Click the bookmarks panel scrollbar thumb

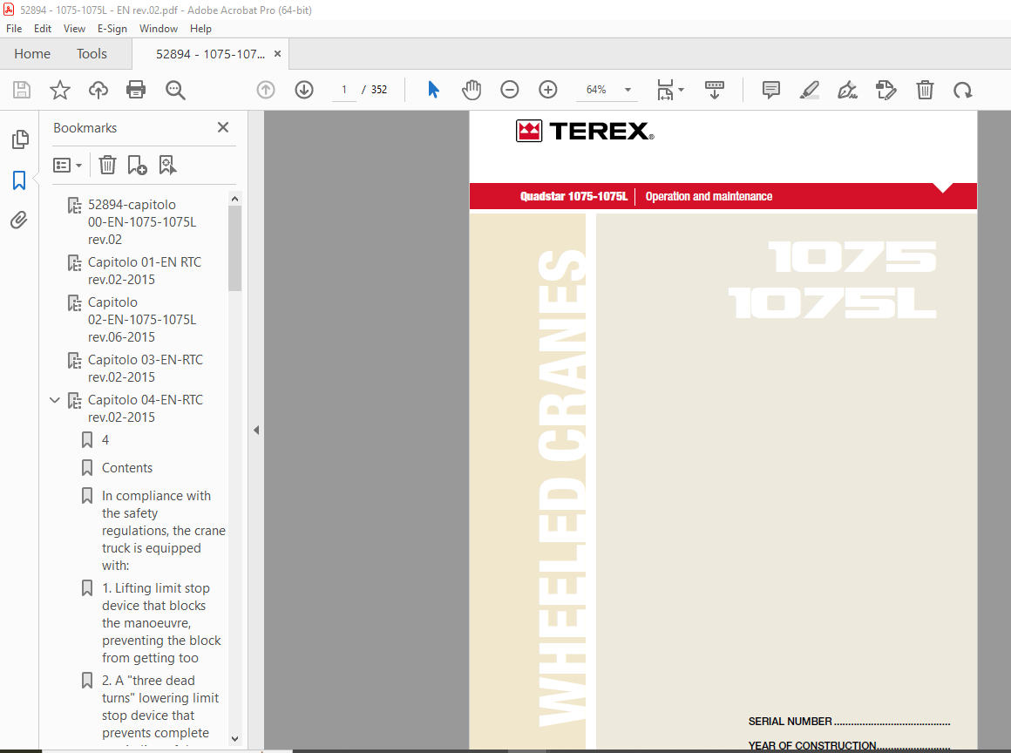coord(234,248)
